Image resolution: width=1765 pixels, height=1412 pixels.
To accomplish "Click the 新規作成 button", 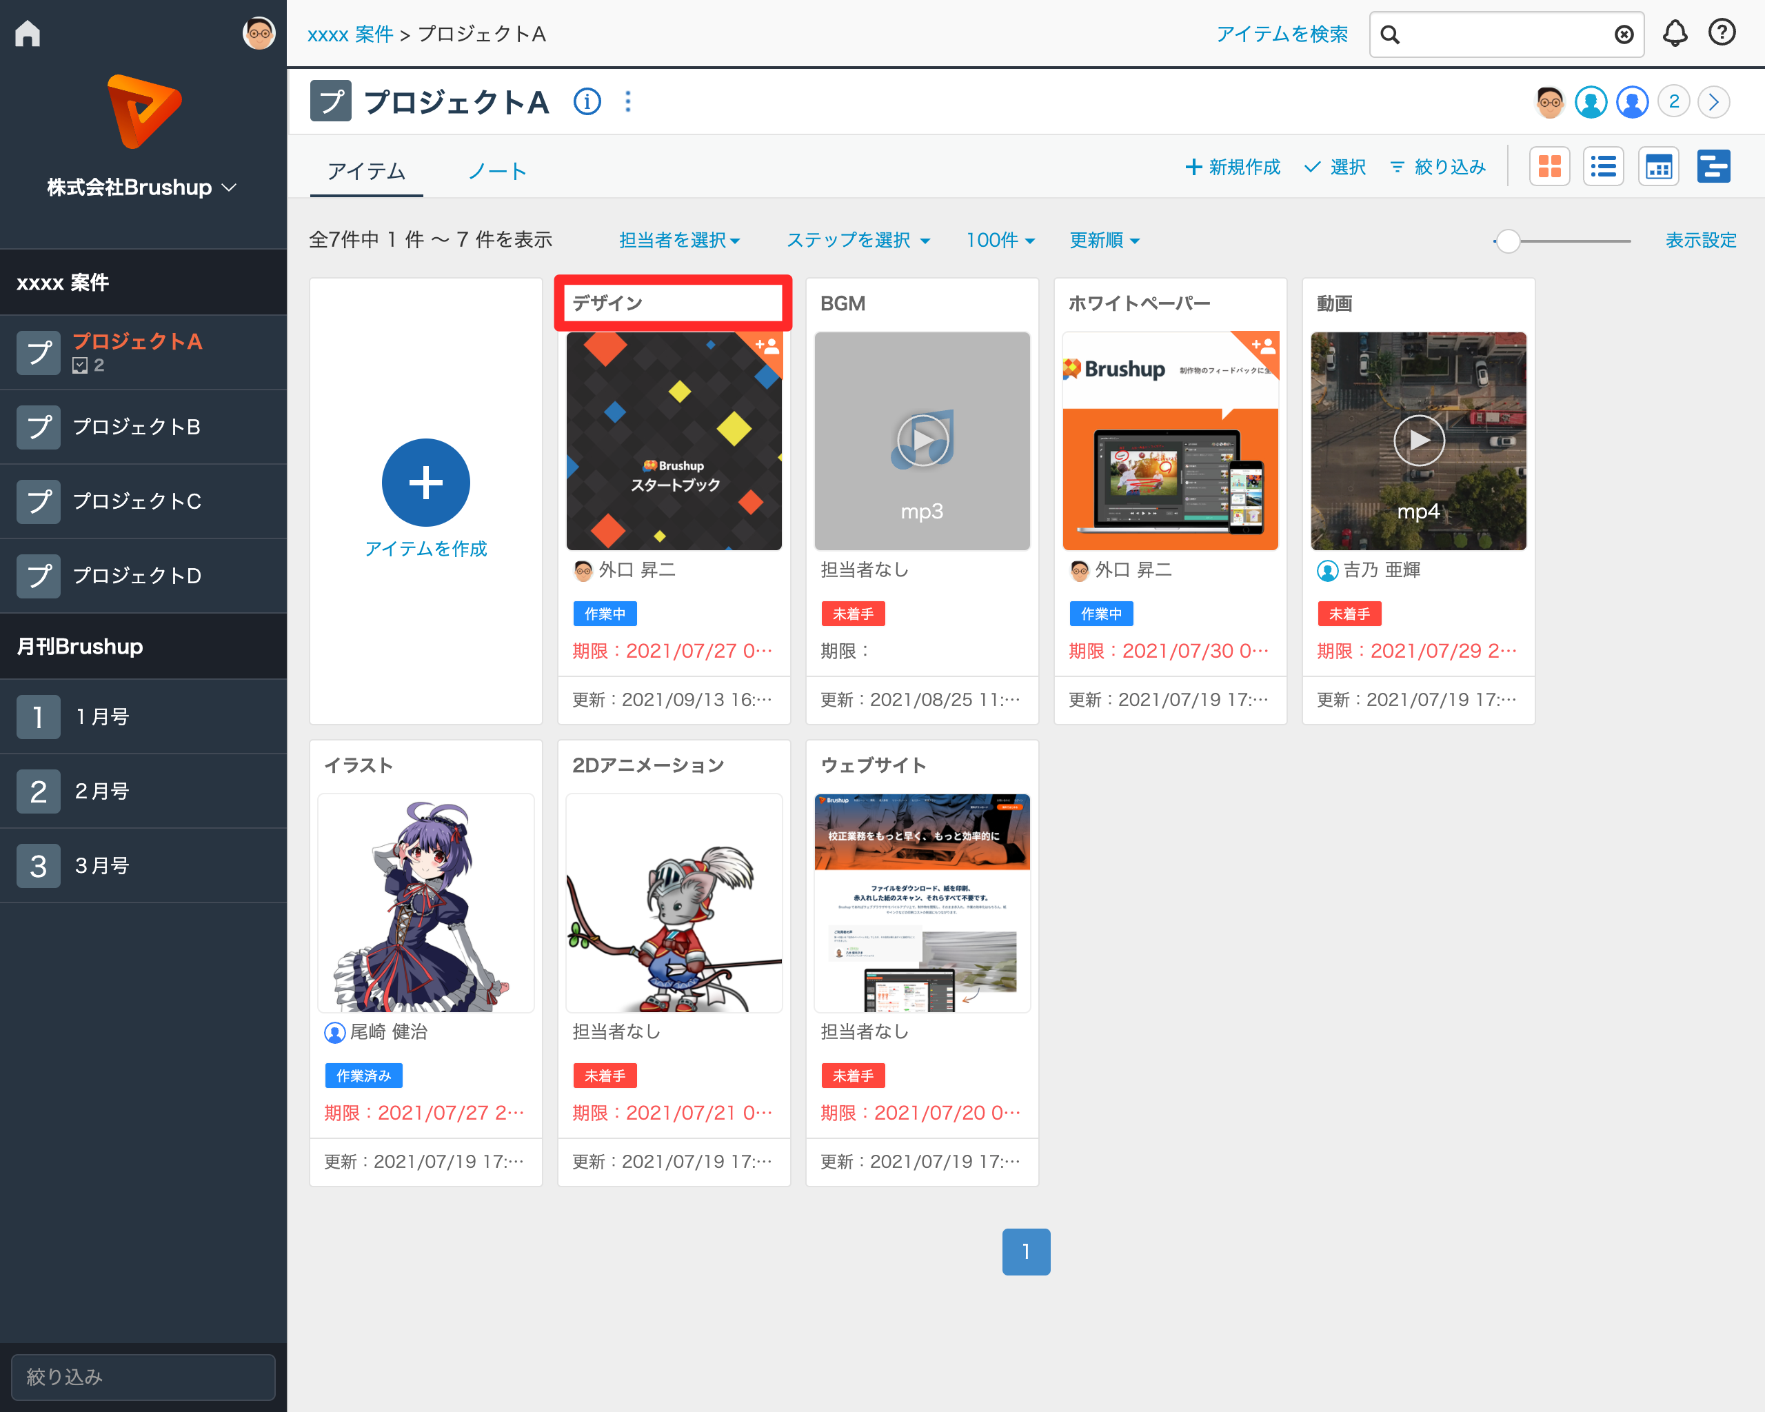I will point(1232,168).
